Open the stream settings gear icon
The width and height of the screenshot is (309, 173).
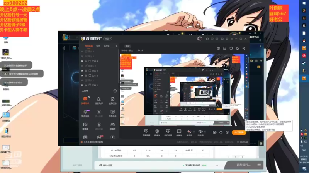[x=227, y=132]
